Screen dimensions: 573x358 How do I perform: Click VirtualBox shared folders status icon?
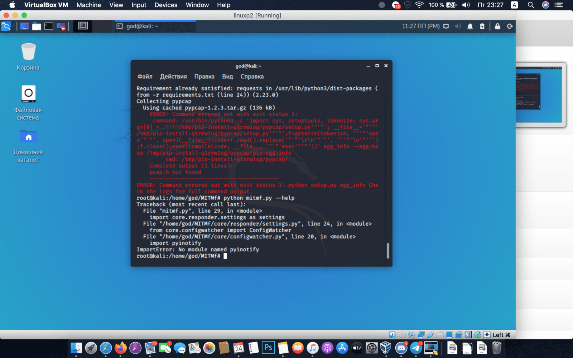440,335
